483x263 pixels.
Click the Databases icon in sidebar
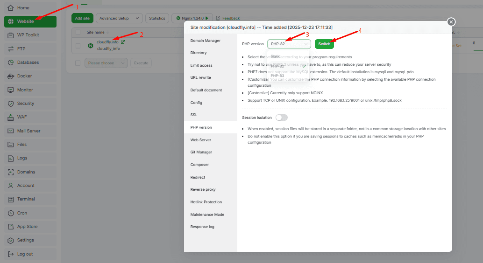(11, 62)
